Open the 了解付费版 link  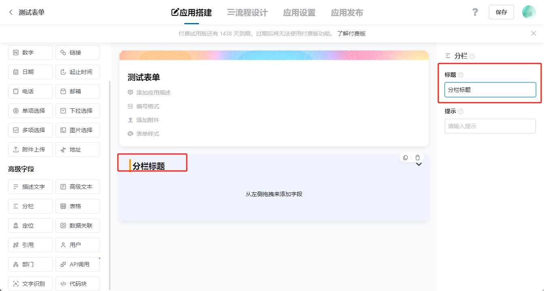351,34
